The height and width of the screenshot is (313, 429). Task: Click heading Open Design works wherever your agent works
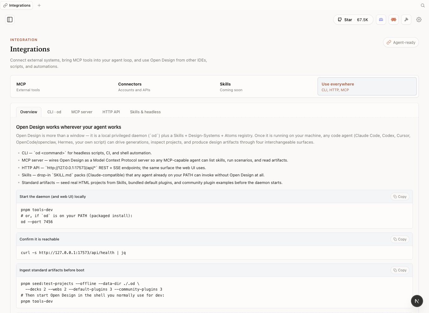pyautogui.click(x=69, y=127)
